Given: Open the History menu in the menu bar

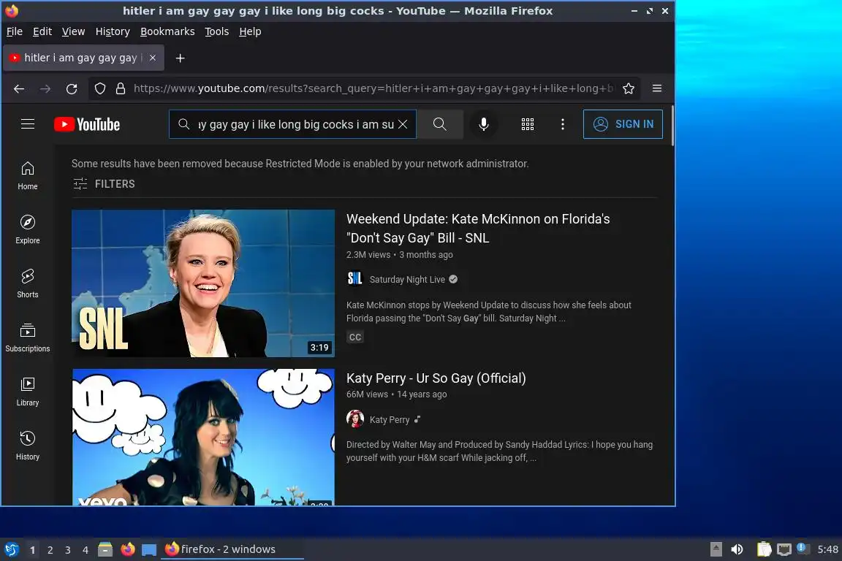Looking at the screenshot, I should pyautogui.click(x=113, y=31).
